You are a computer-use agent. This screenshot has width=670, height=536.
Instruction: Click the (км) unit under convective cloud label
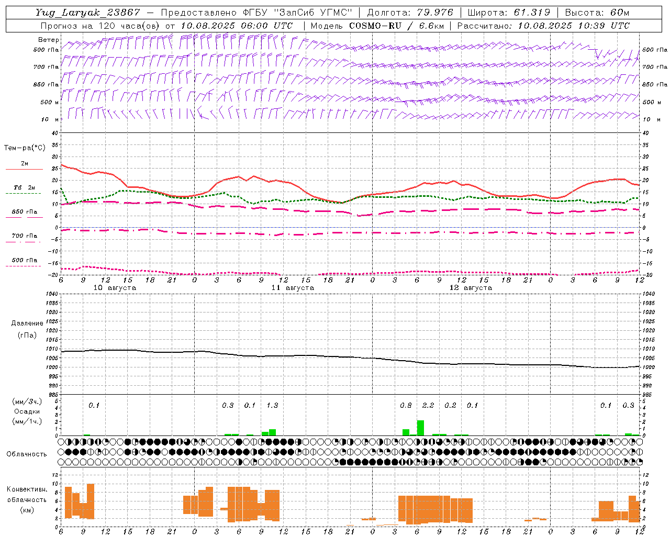point(27,510)
